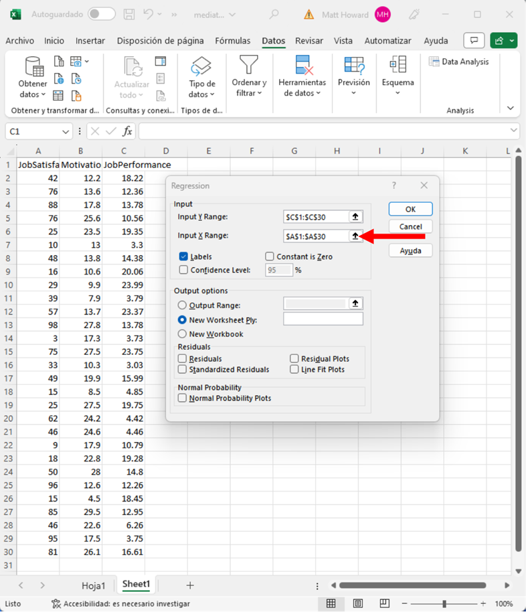The height and width of the screenshot is (612, 526).
Task: Uncheck the Labels checkbox
Action: coord(183,256)
